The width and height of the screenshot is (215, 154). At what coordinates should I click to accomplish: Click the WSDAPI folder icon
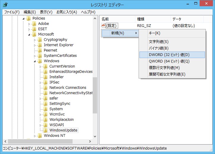46,125
